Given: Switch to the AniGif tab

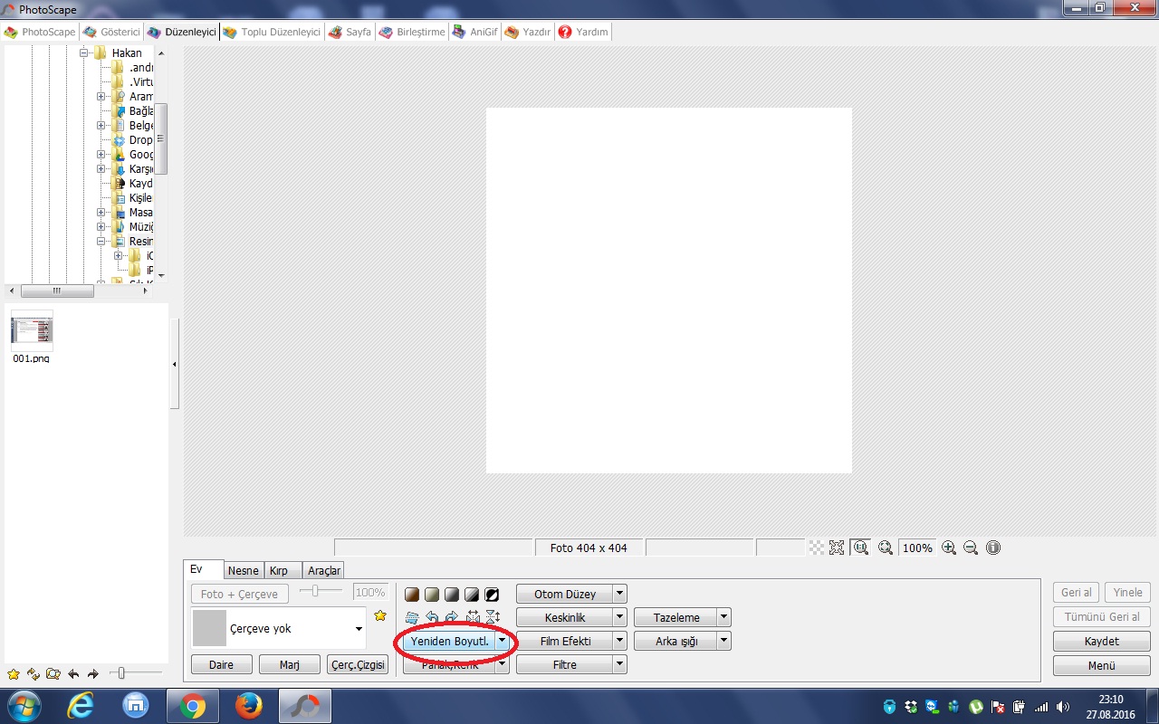Looking at the screenshot, I should pyautogui.click(x=475, y=32).
